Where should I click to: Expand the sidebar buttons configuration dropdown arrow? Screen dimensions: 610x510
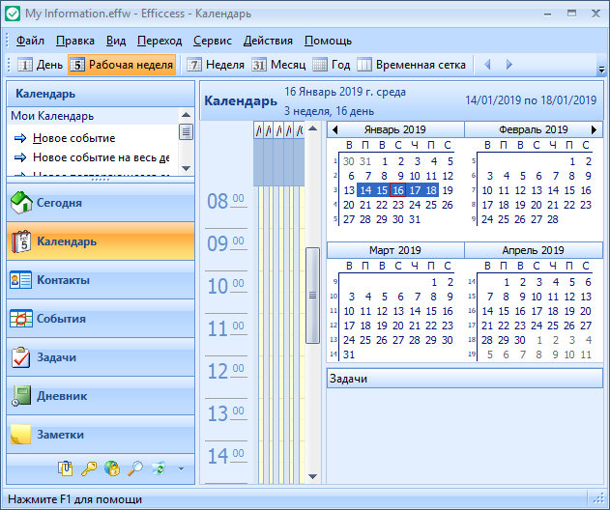pos(181,469)
